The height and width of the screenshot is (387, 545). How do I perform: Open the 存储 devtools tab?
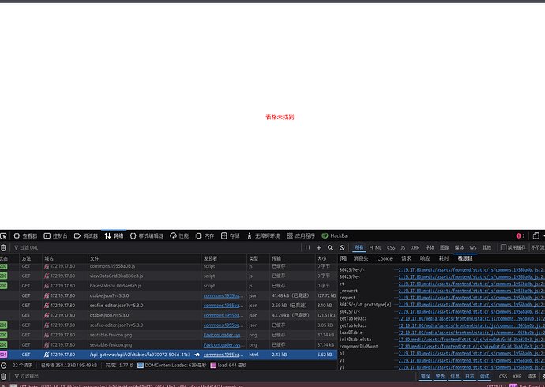(x=231, y=236)
